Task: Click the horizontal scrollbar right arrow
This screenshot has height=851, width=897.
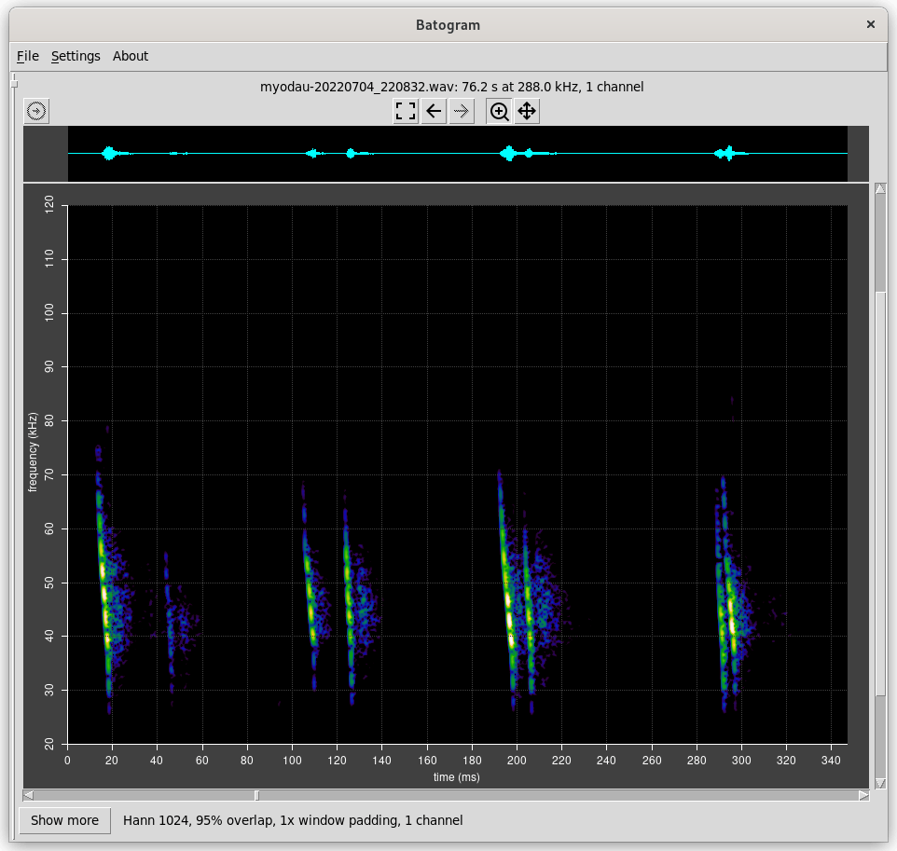Action: [863, 795]
